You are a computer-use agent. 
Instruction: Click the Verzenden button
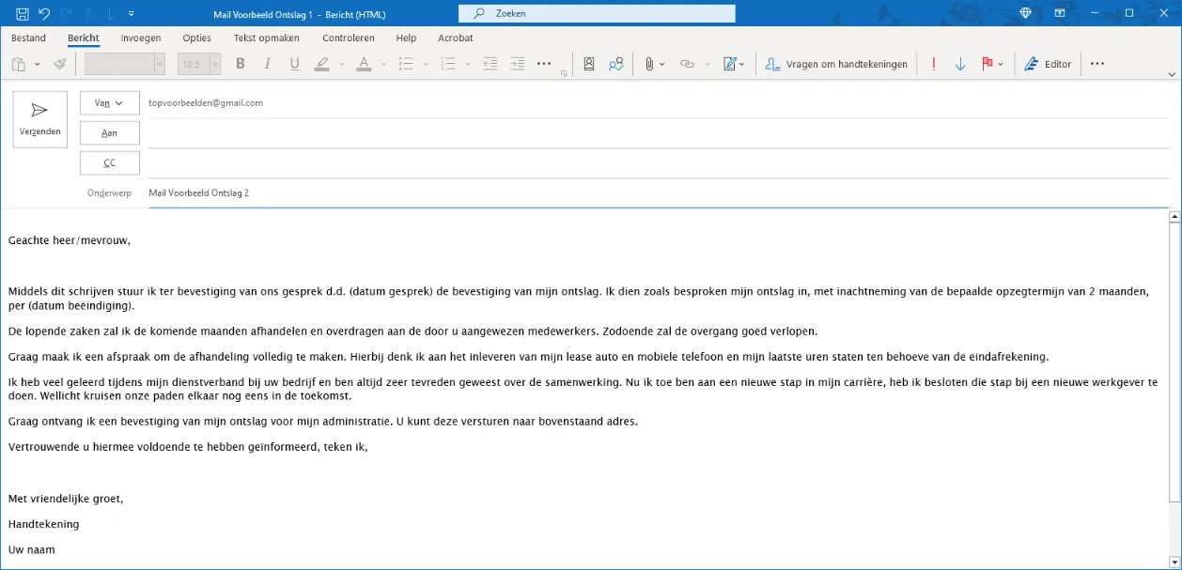pos(39,118)
